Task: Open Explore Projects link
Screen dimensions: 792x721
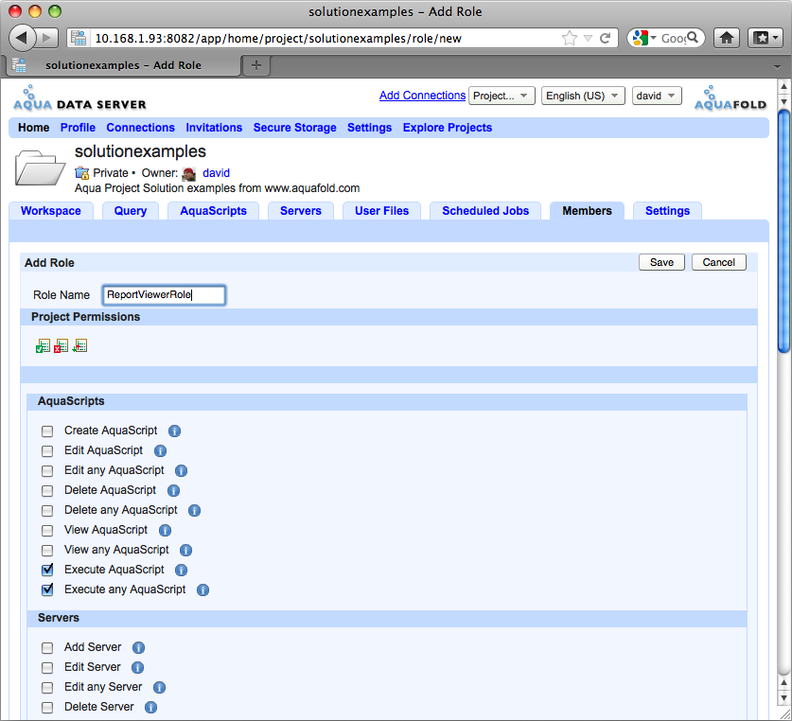Action: click(x=448, y=128)
